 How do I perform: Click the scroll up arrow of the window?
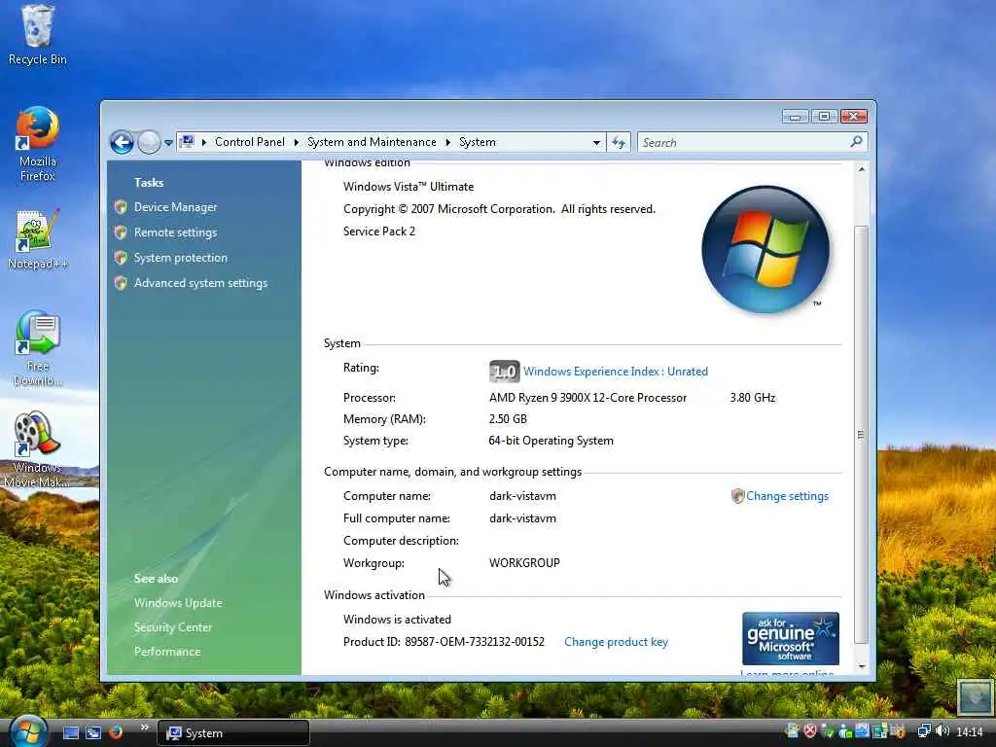pos(862,169)
